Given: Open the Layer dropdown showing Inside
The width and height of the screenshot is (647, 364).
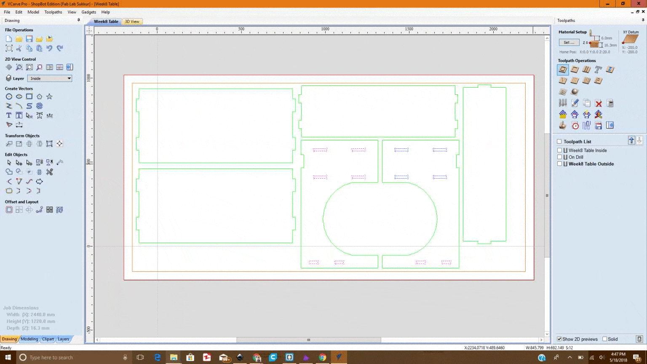Looking at the screenshot, I should tap(50, 78).
